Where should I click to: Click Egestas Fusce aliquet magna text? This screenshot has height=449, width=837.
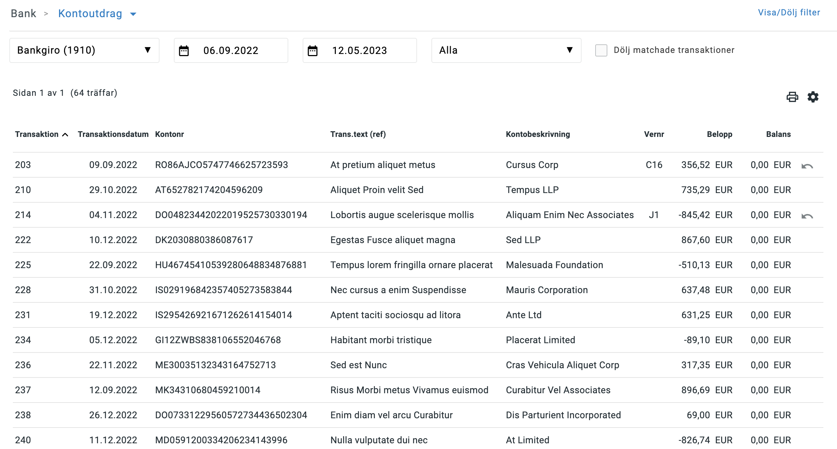coord(393,240)
